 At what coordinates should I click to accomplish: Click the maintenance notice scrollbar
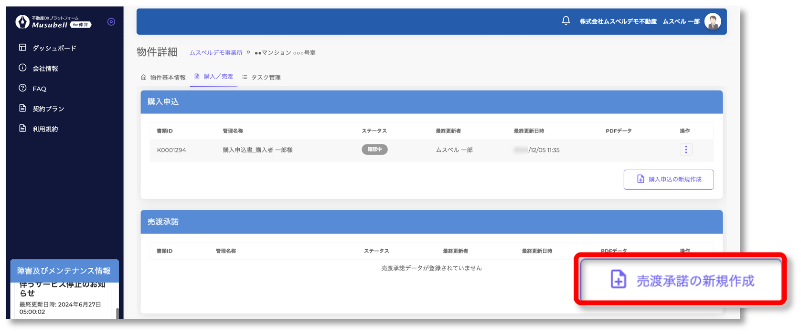pyautogui.click(x=117, y=313)
